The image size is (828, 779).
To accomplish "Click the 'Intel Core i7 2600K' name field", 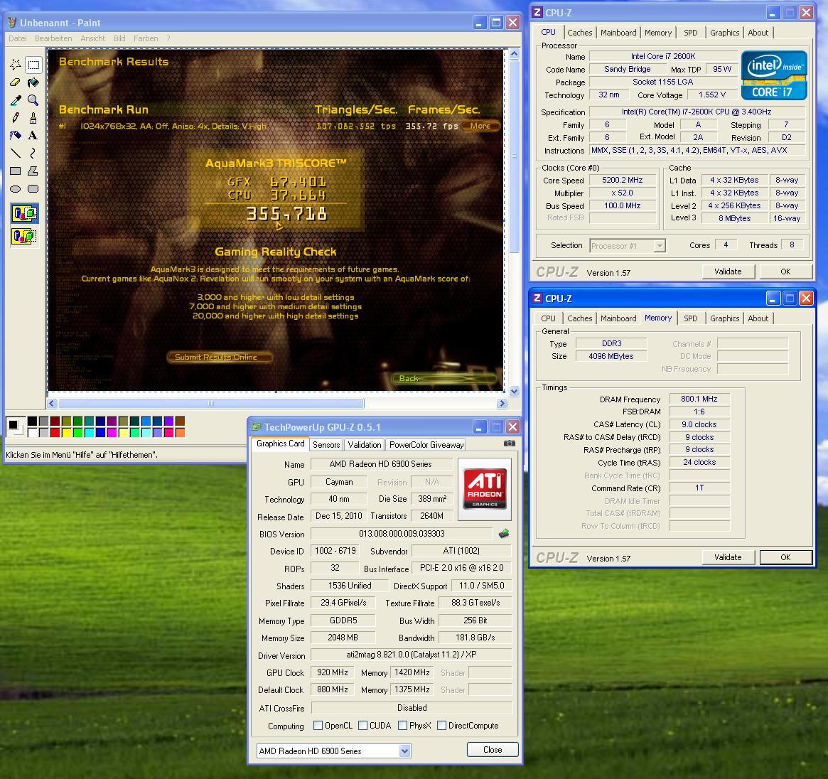I will click(663, 56).
